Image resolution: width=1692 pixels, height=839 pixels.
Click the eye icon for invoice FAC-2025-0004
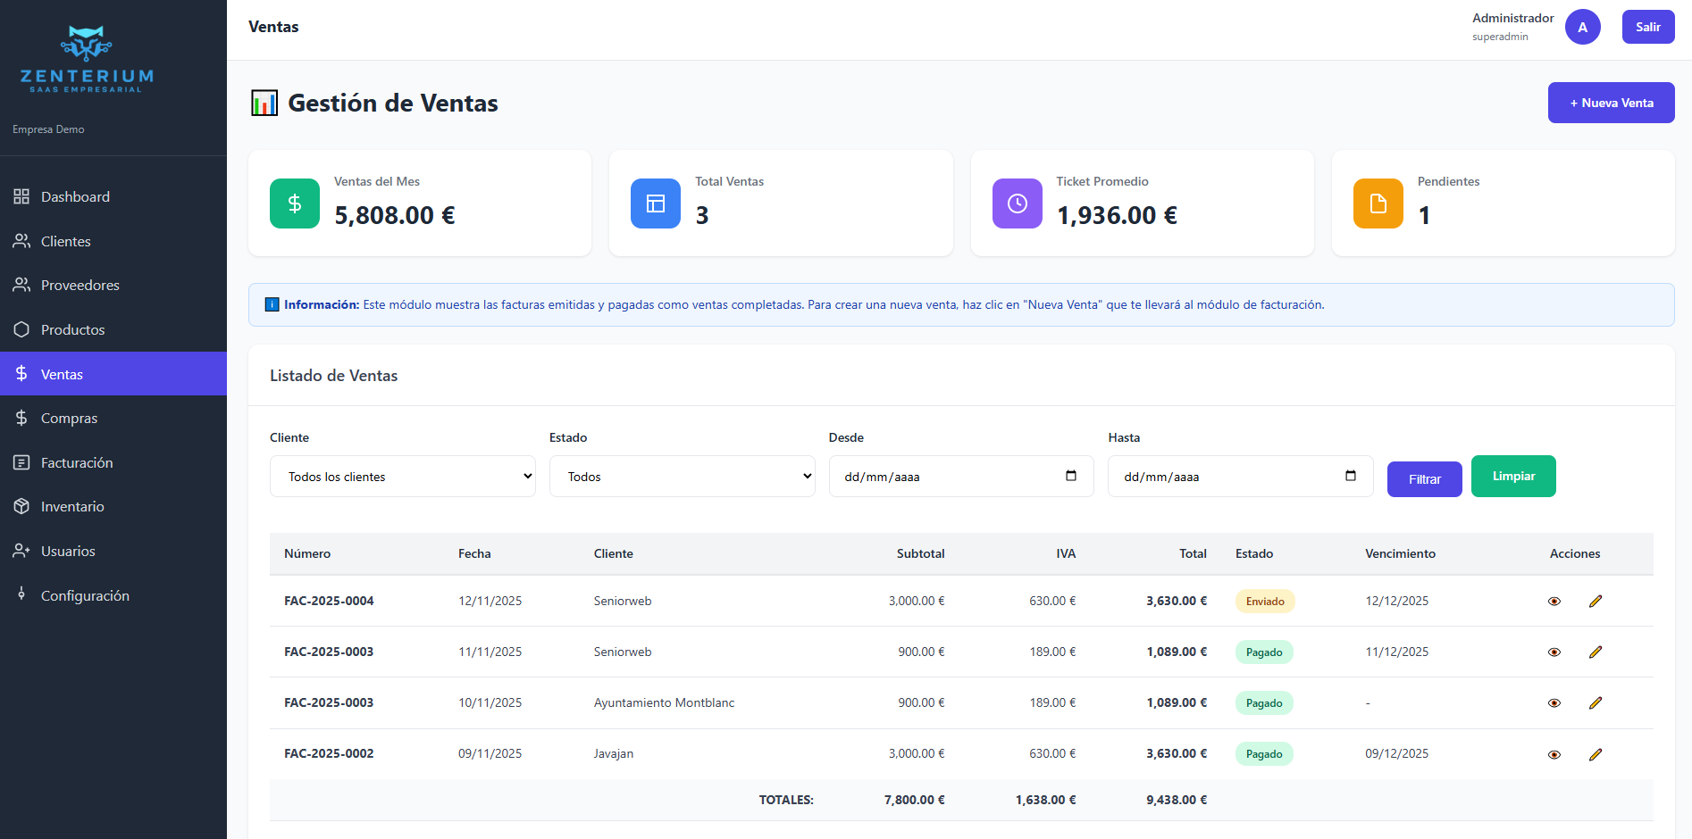pos(1554,602)
